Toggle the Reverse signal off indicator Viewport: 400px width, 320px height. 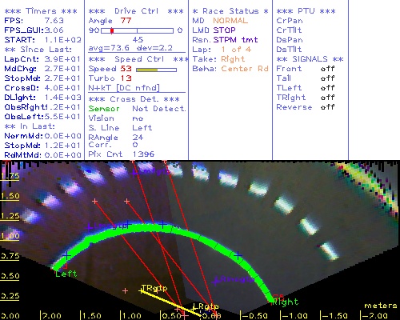327,107
